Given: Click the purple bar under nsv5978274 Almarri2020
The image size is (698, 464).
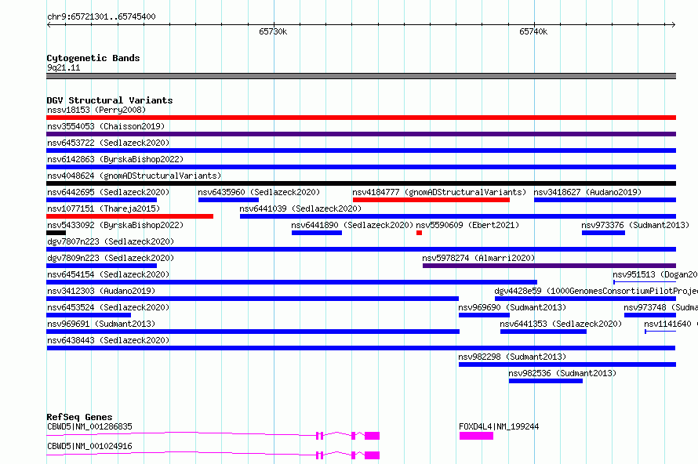Looking at the screenshot, I should click(x=549, y=266).
